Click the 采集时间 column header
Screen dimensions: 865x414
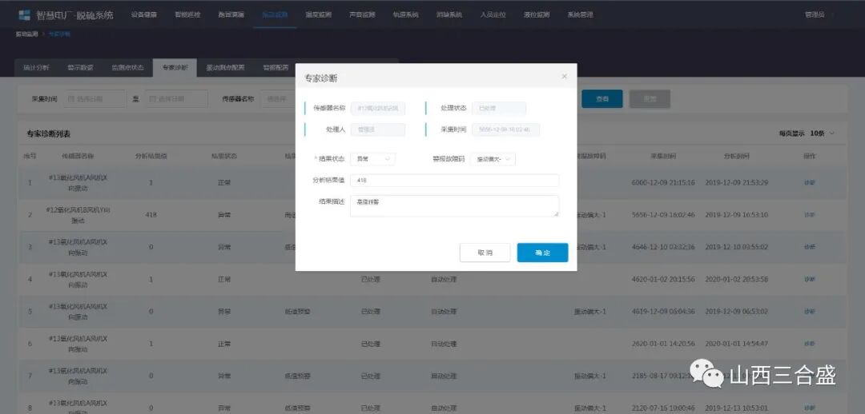point(663,156)
